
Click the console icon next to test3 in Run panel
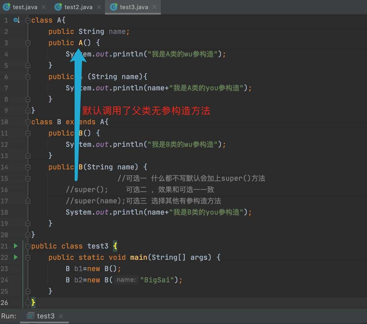click(30, 316)
